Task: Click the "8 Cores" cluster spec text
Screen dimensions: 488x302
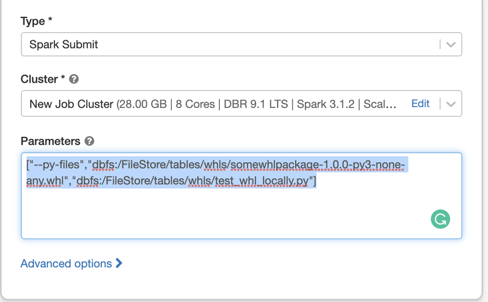Action: click(x=195, y=104)
